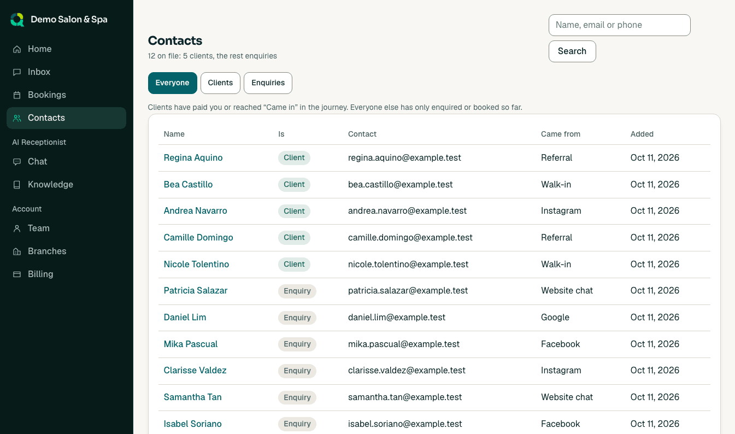This screenshot has height=434, width=735.
Task: Click isabel.soriano@example.test email
Action: 405,424
